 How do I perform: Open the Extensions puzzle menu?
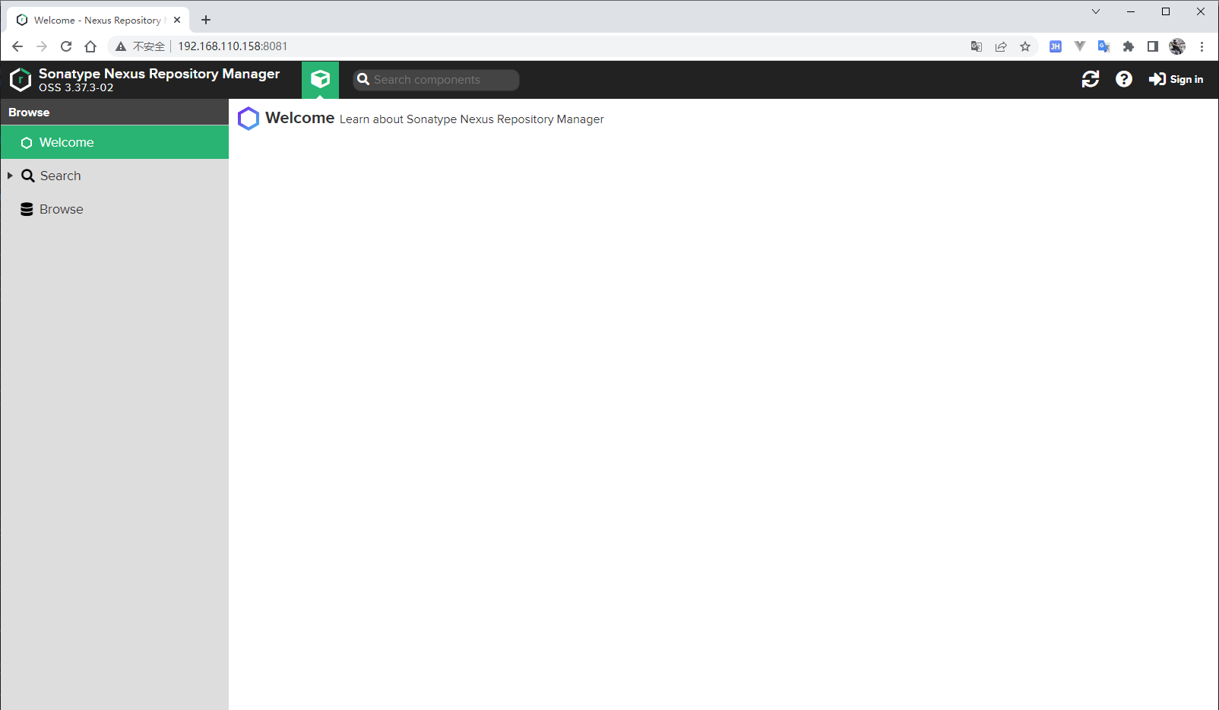(x=1129, y=46)
